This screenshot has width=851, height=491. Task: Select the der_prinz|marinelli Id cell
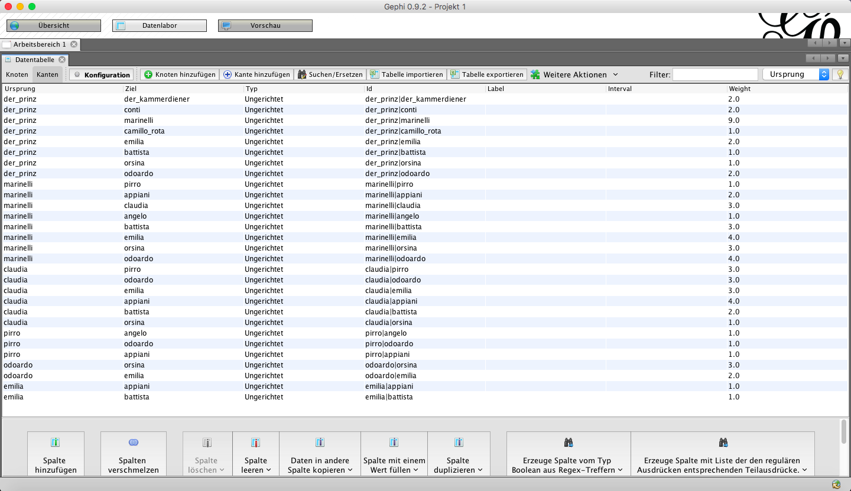(x=424, y=121)
